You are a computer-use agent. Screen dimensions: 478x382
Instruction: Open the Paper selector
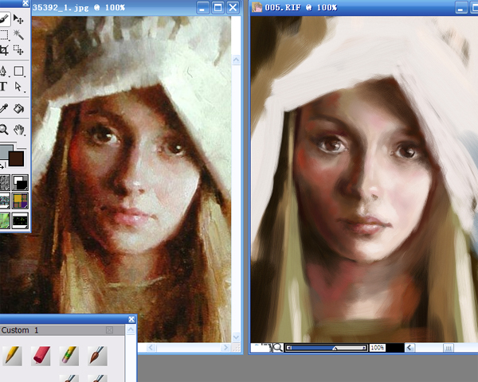point(5,182)
